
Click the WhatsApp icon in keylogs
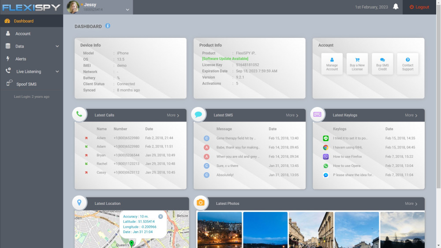click(x=326, y=166)
